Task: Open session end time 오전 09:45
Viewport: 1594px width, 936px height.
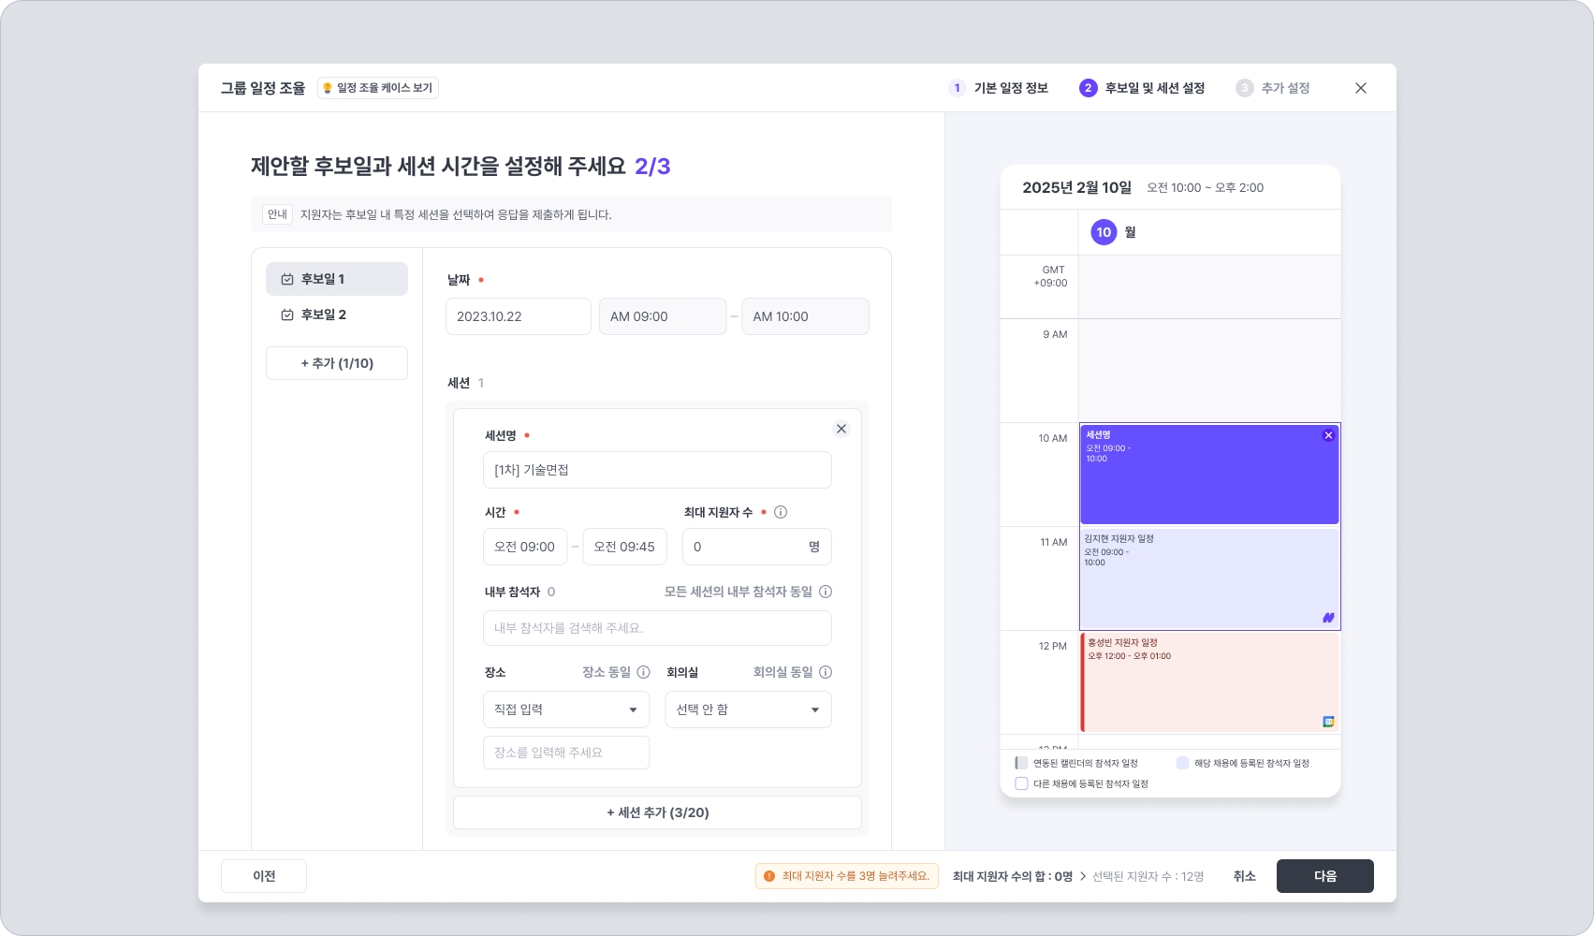Action: (x=624, y=547)
